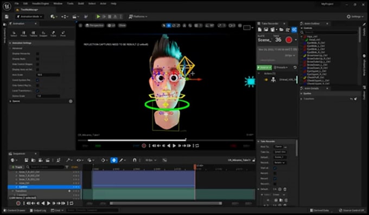Image resolution: width=369 pixels, height=215 pixels.
Task: Click the Show button in viewport
Action: tap(122, 25)
